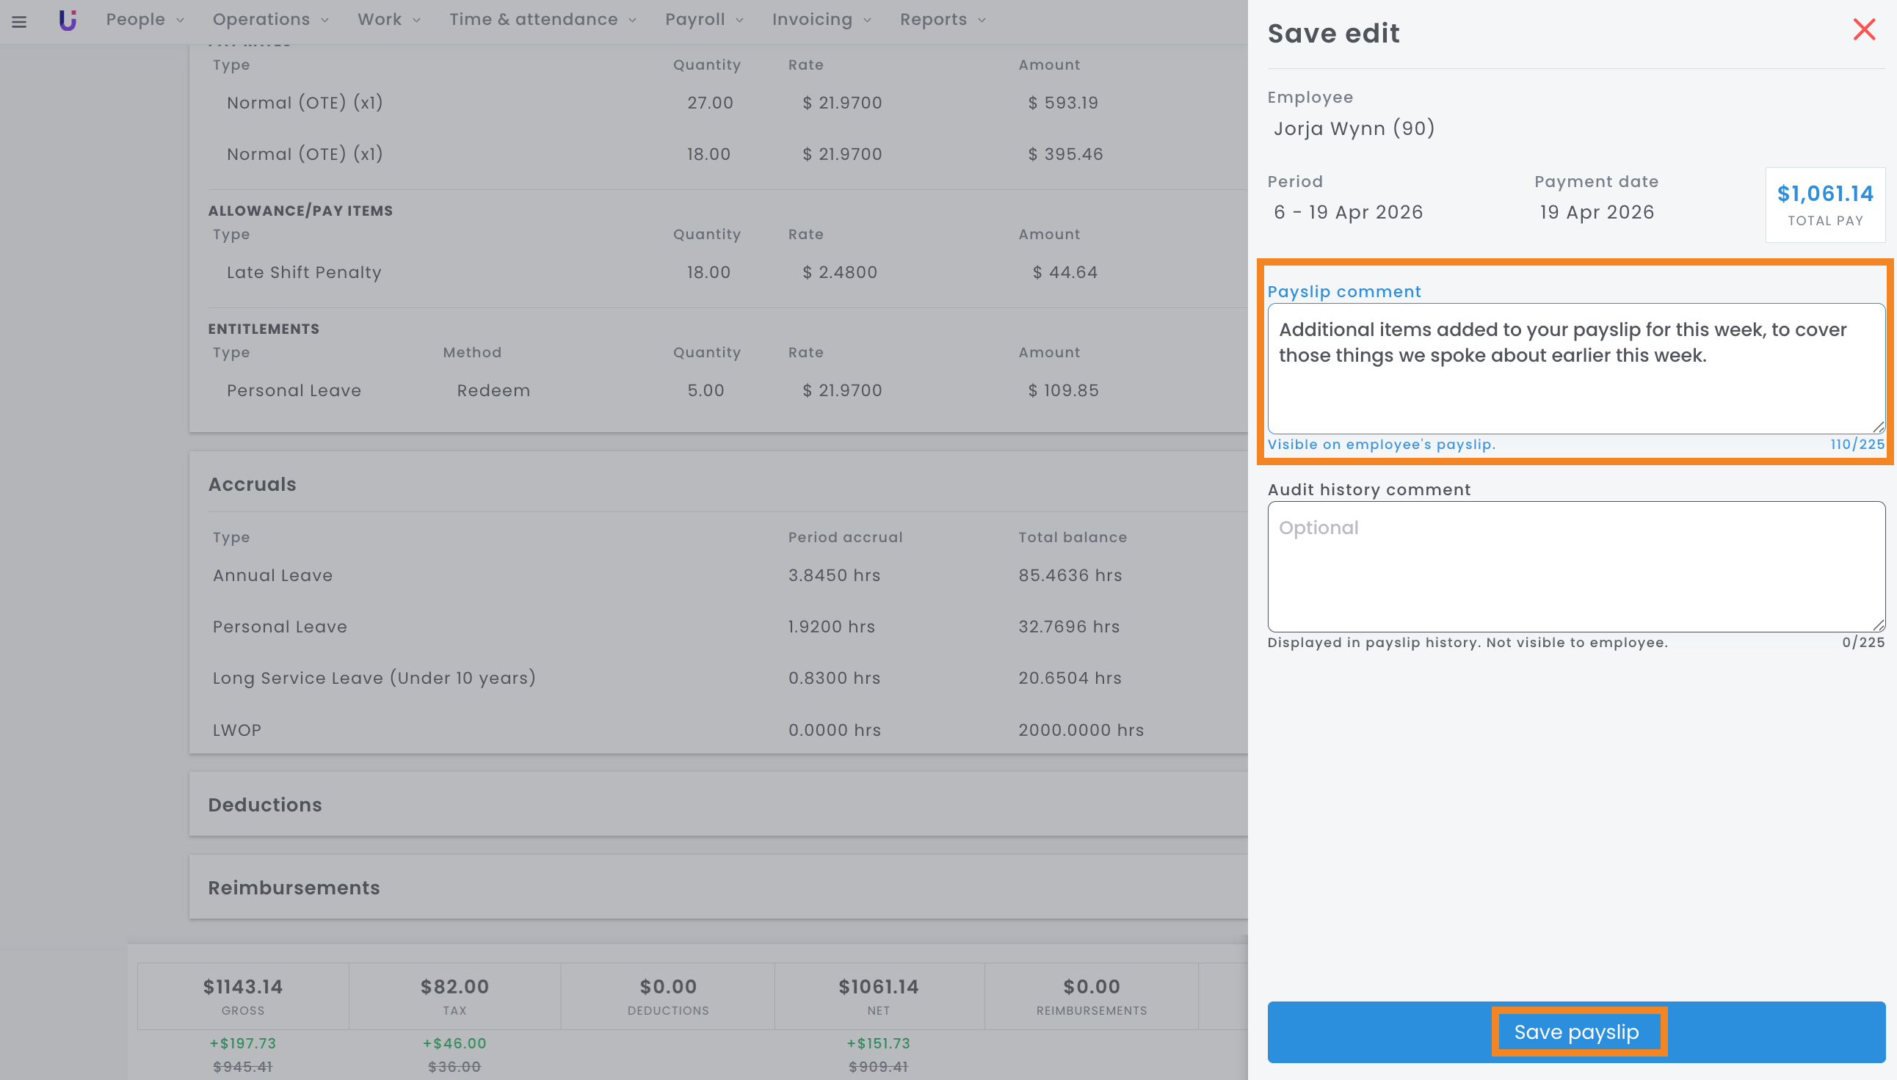This screenshot has width=1897, height=1080.
Task: Click the $0.00 Reimbursements summary box
Action: tap(1091, 996)
